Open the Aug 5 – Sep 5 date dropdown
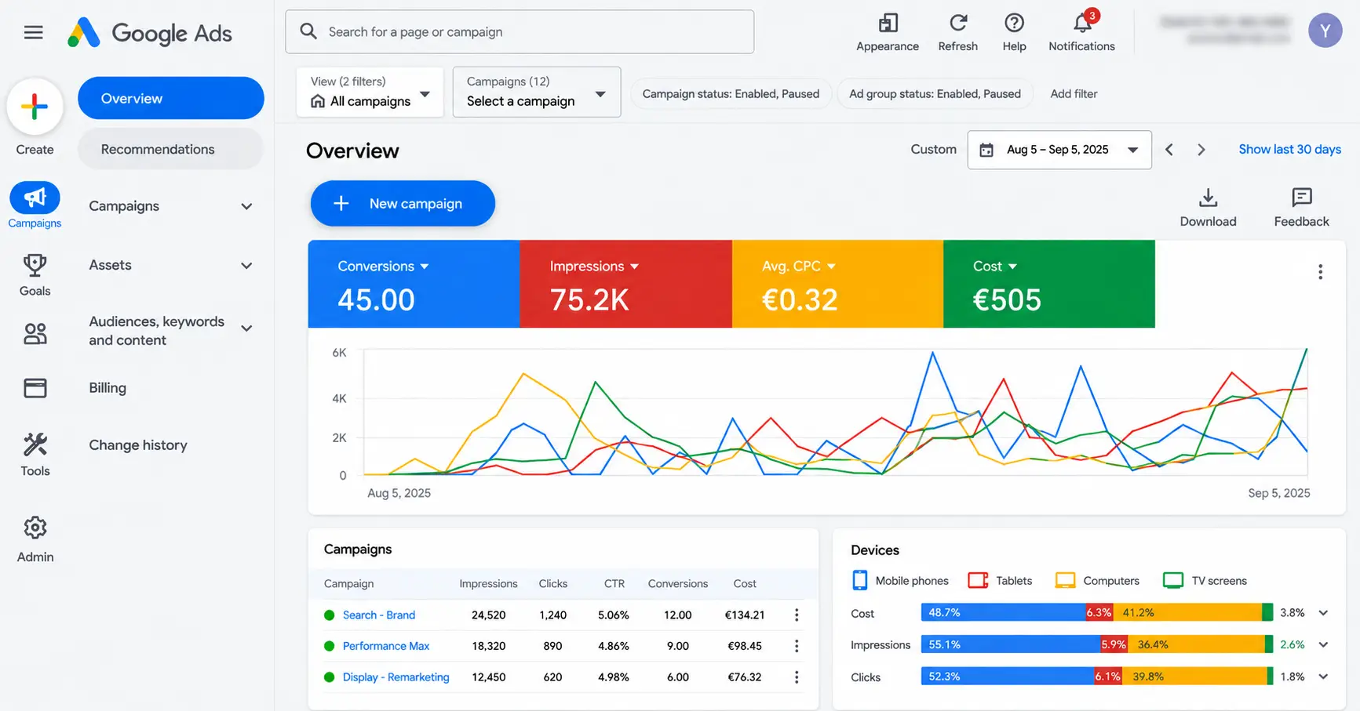Viewport: 1360px width, 711px height. click(1059, 150)
